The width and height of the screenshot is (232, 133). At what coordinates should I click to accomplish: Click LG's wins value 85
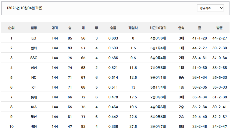[x=70, y=38]
